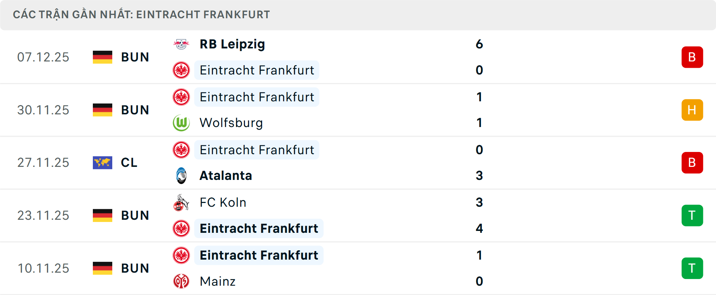Image resolution: width=716 pixels, height=295 pixels.
Task: Click the Wolfsburg club logo
Action: point(182,123)
